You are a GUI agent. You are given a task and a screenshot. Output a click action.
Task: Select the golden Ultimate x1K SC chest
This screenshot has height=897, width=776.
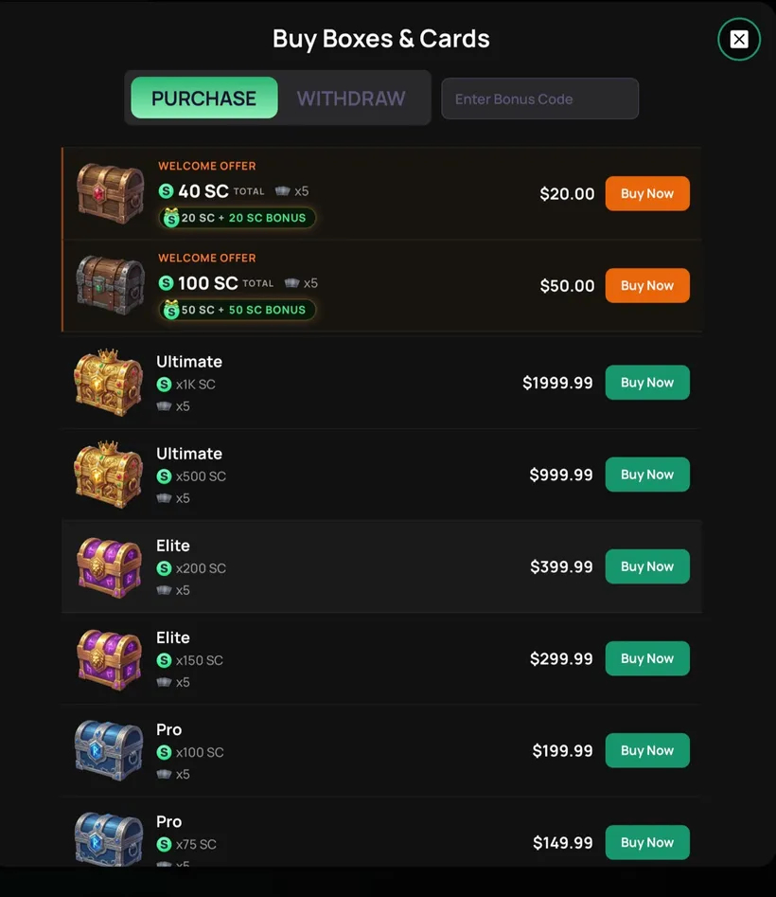108,382
